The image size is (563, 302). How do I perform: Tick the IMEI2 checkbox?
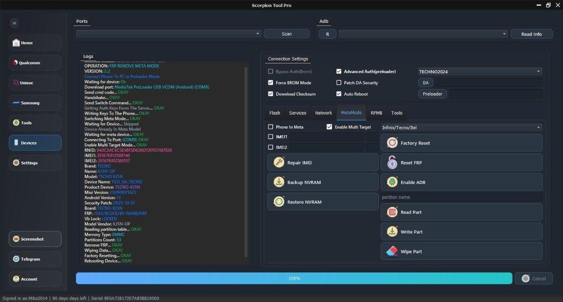pyautogui.click(x=271, y=147)
